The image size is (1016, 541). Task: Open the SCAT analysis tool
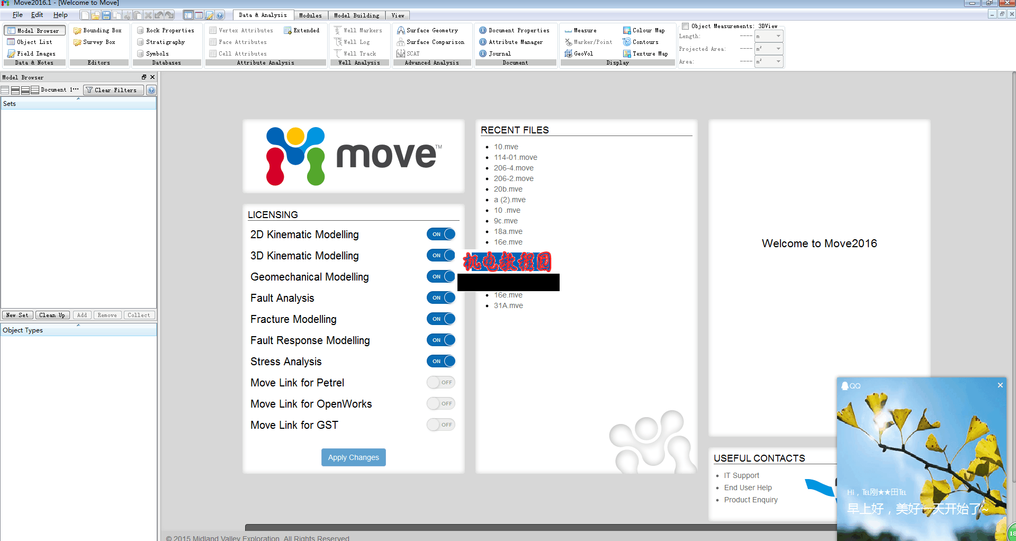408,54
